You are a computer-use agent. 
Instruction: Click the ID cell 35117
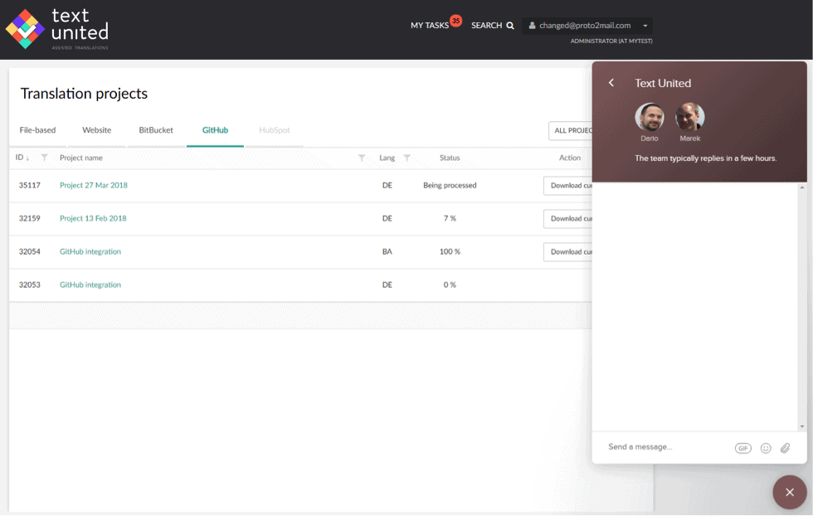30,185
